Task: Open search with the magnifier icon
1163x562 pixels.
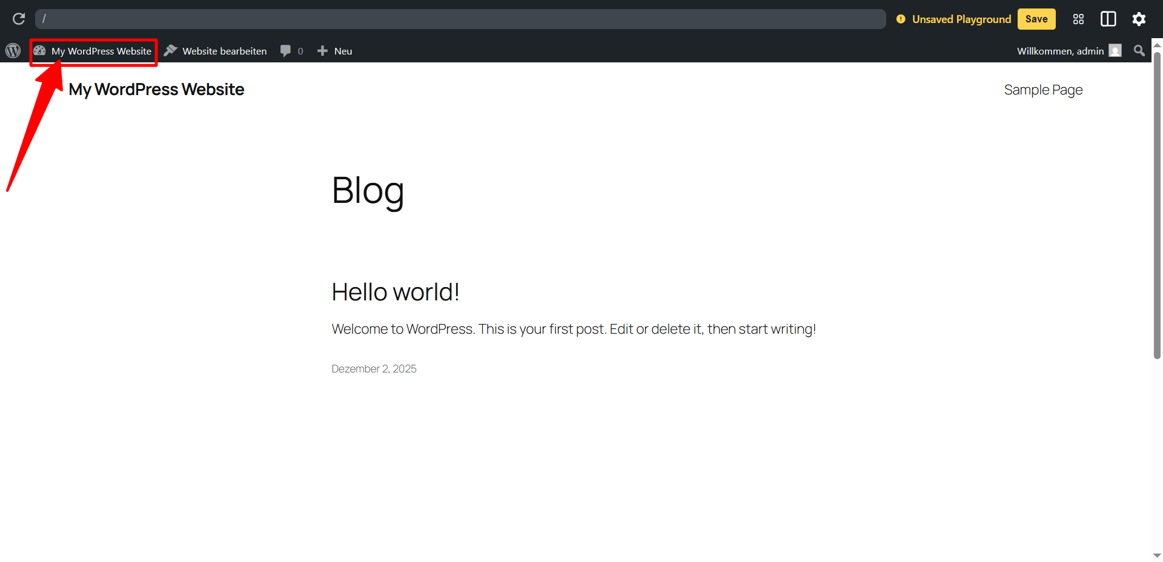Action: point(1139,50)
